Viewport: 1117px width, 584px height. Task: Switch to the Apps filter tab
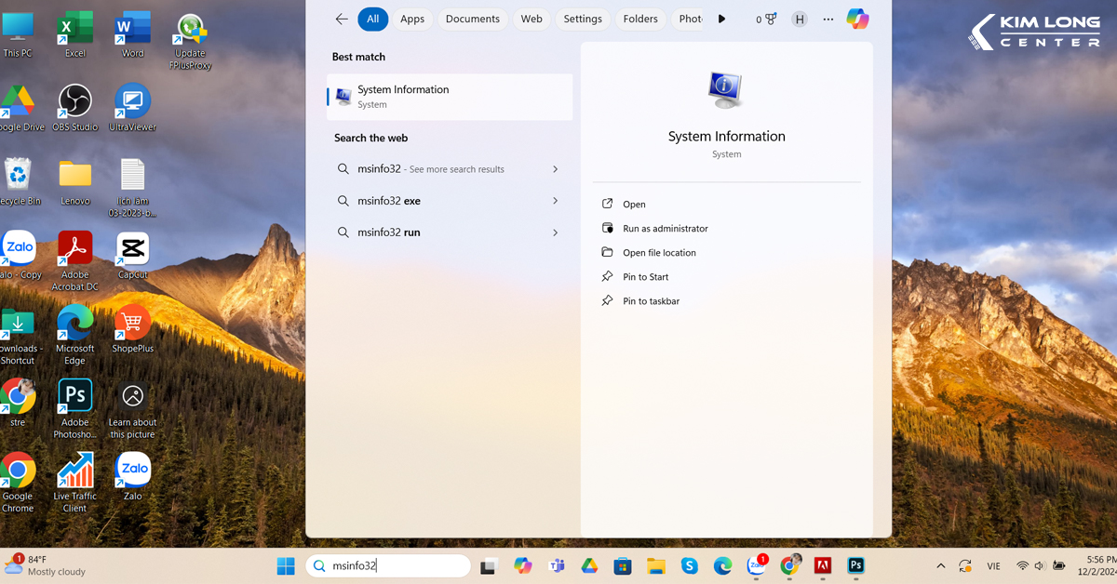click(412, 19)
